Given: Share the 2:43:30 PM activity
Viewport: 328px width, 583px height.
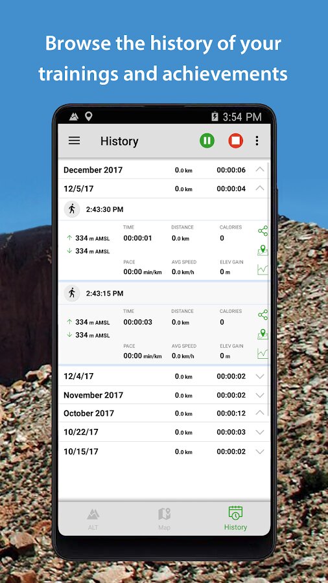Looking at the screenshot, I should click(263, 231).
